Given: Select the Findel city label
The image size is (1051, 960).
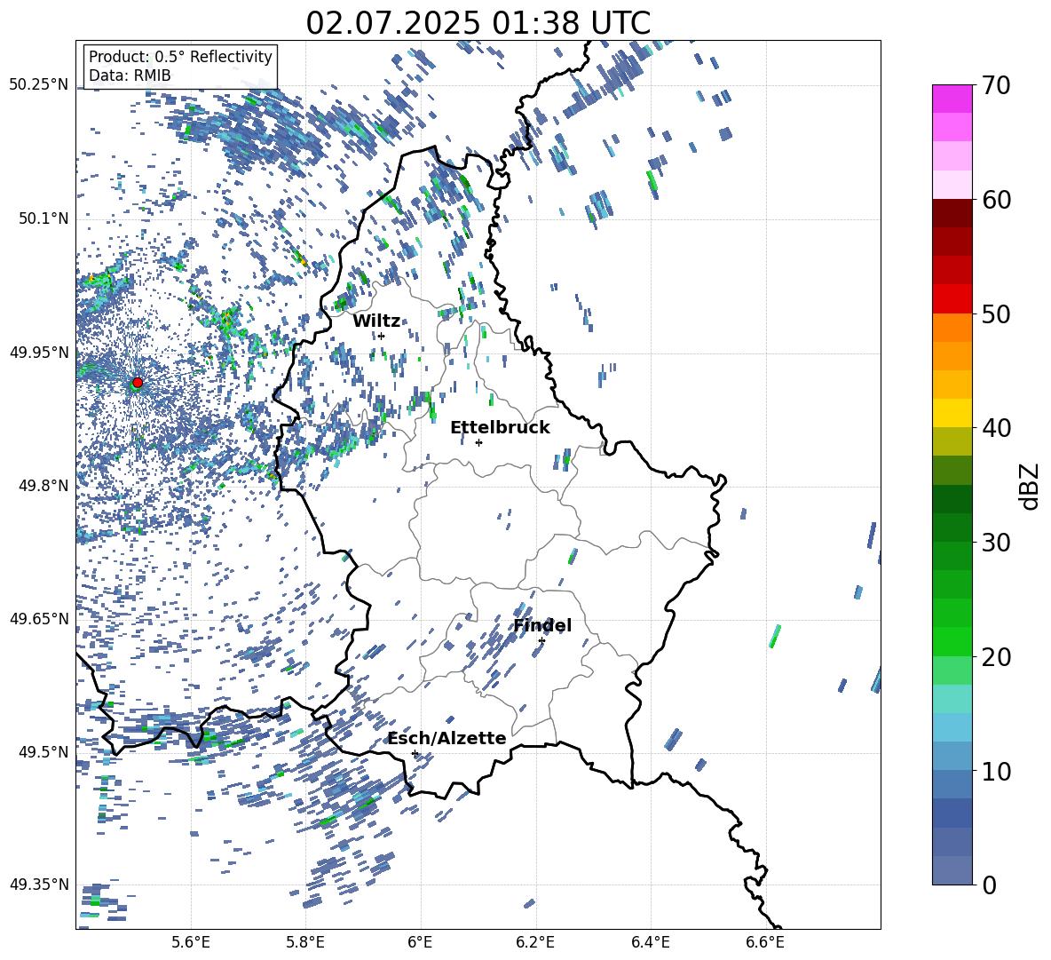Looking at the screenshot, I should click(x=543, y=625).
